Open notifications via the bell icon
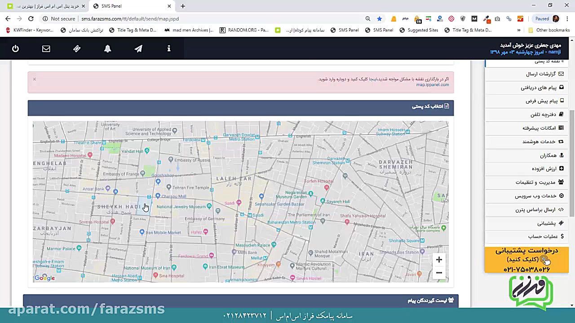This screenshot has height=323, width=575. click(107, 48)
